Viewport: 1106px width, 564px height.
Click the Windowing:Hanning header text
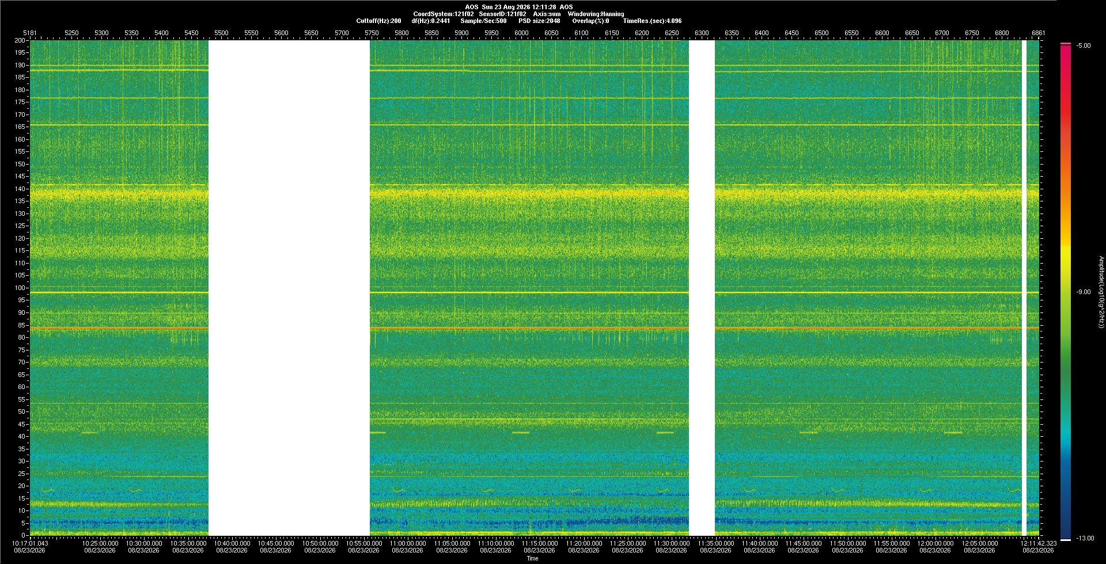pyautogui.click(x=596, y=14)
